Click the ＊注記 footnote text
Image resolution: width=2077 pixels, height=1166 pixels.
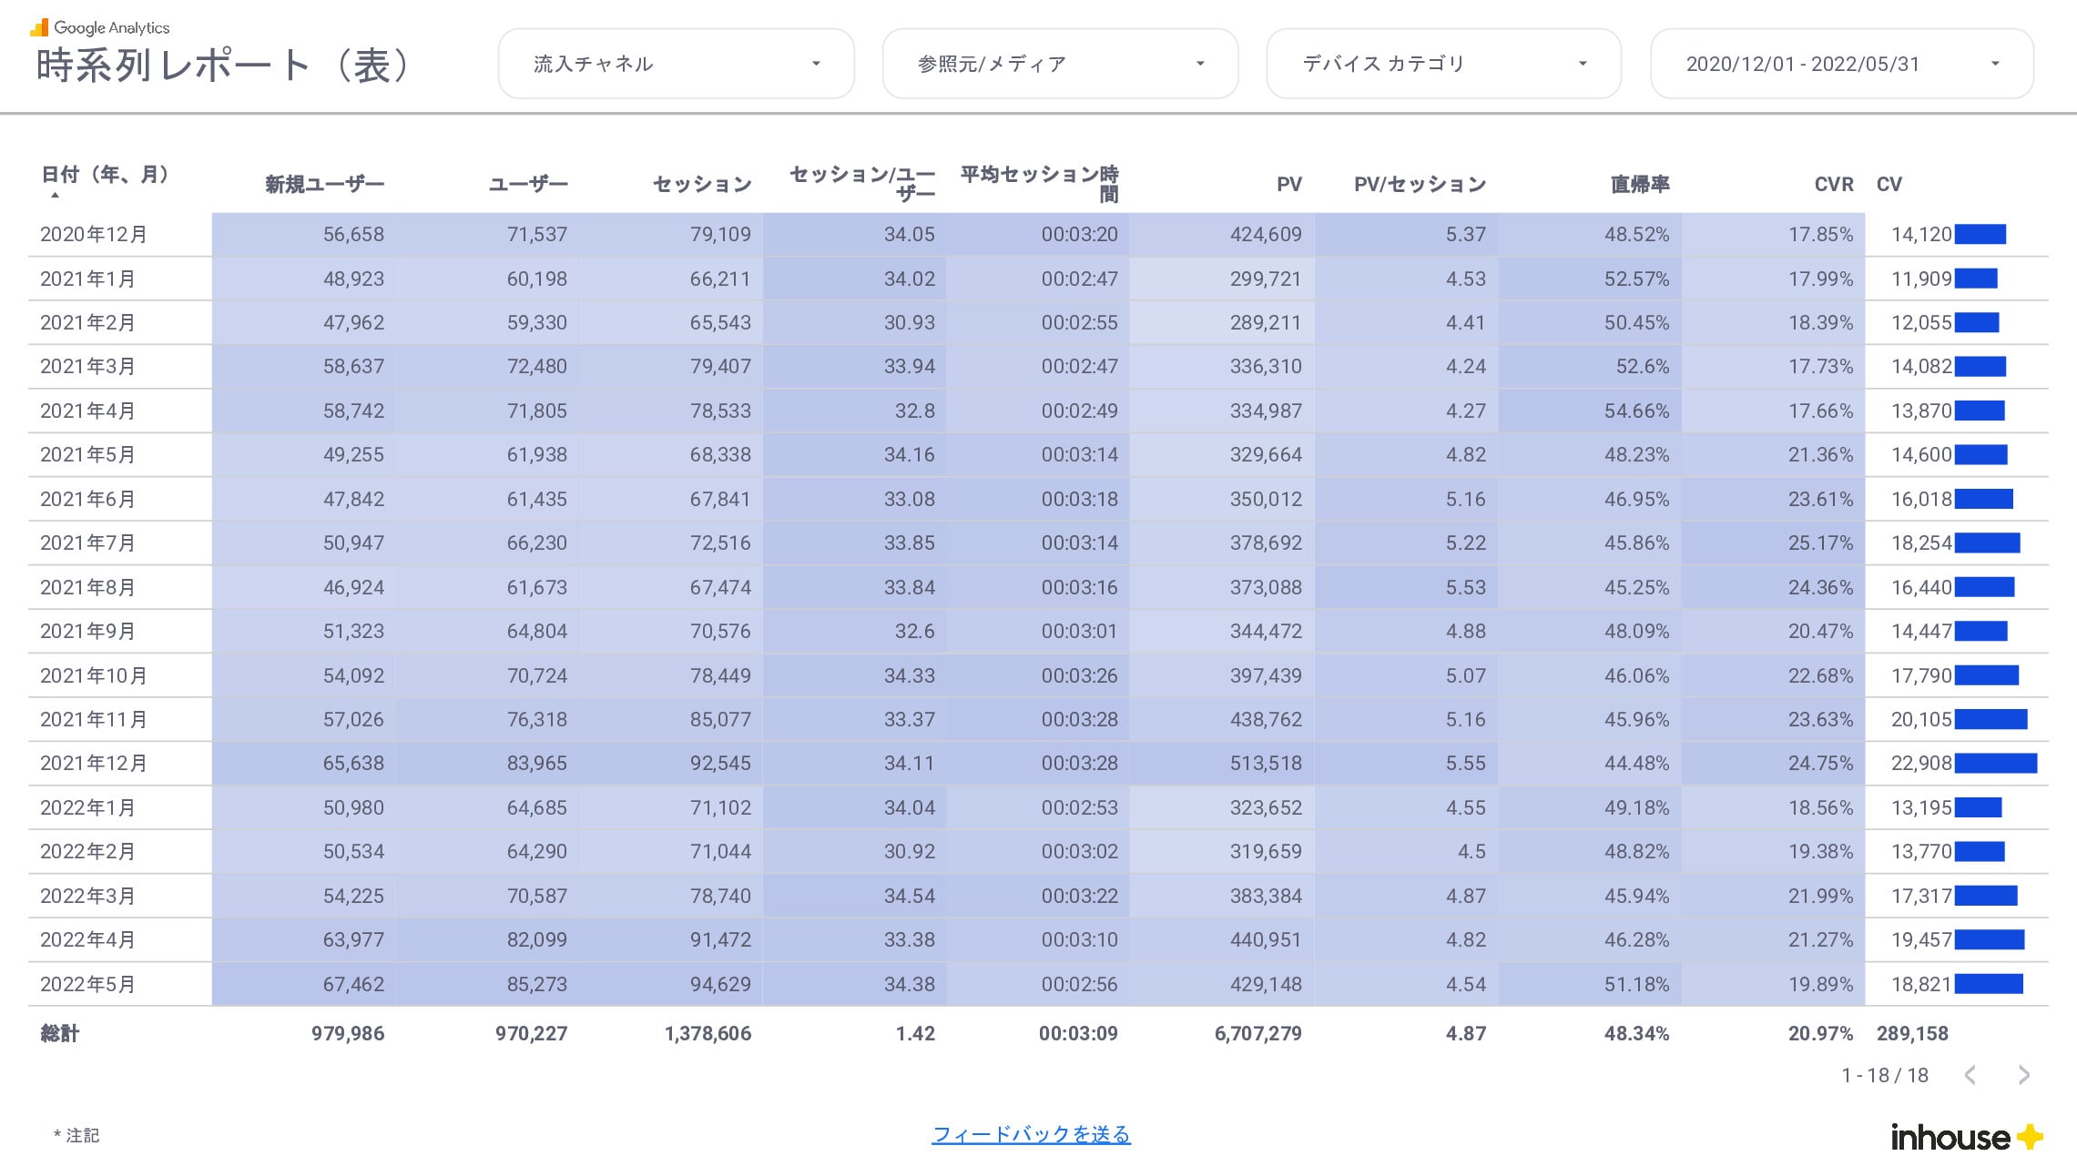76,1135
